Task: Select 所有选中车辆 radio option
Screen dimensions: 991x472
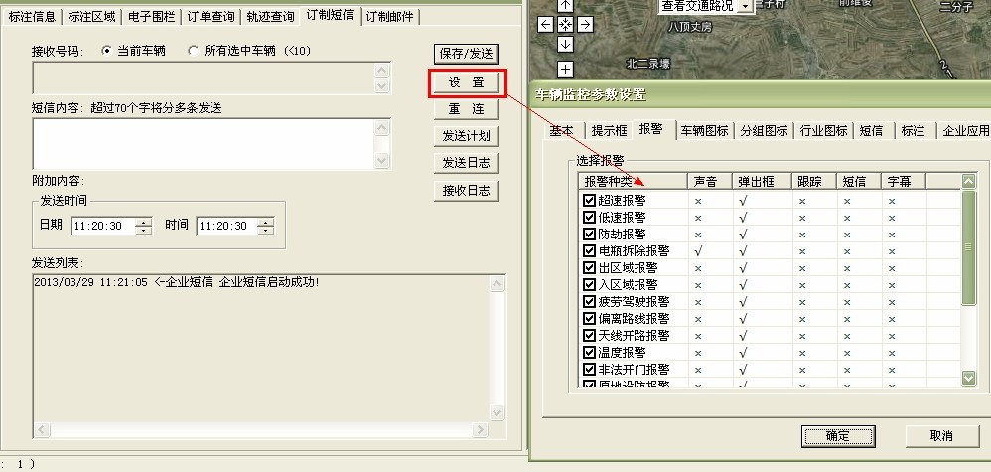Action: (193, 51)
